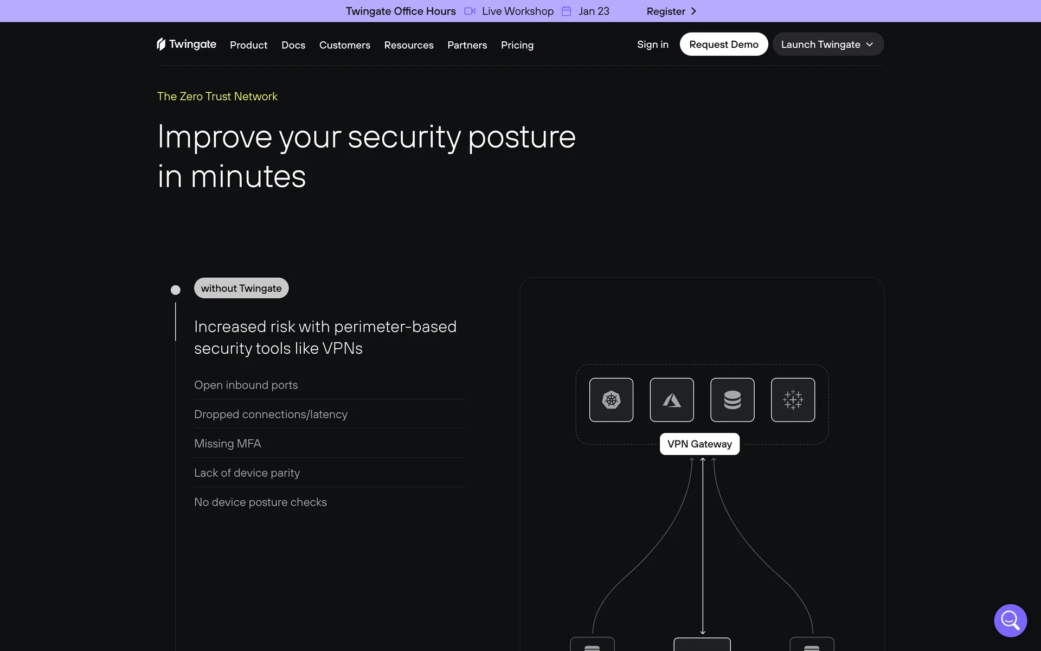Click the Twingate logo in the navbar
Image resolution: width=1041 pixels, height=651 pixels.
(x=186, y=44)
